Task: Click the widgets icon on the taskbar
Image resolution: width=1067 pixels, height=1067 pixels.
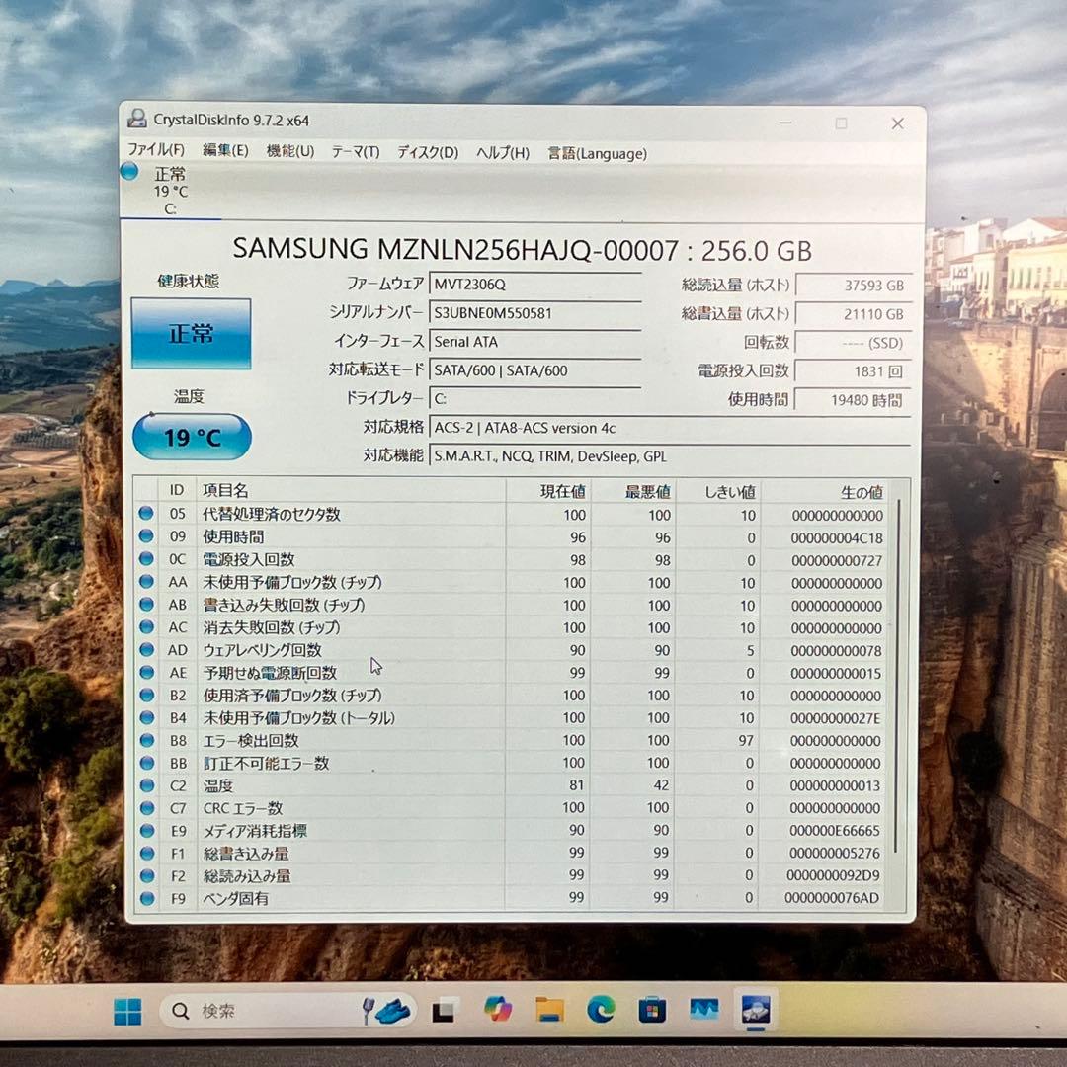Action: coord(442,1011)
